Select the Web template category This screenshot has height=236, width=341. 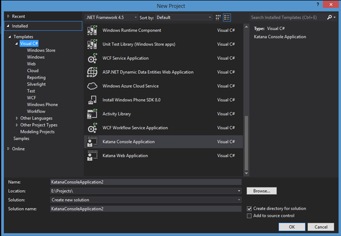coord(31,64)
